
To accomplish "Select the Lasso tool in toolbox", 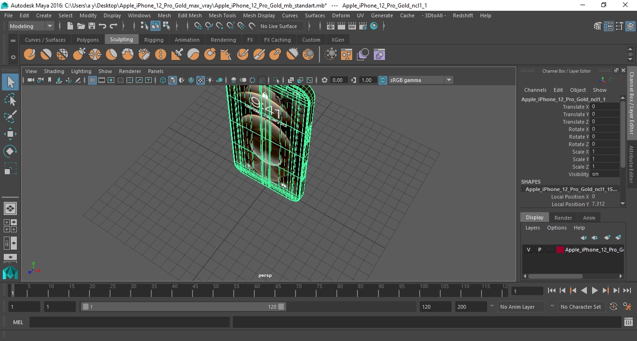I will pyautogui.click(x=10, y=99).
